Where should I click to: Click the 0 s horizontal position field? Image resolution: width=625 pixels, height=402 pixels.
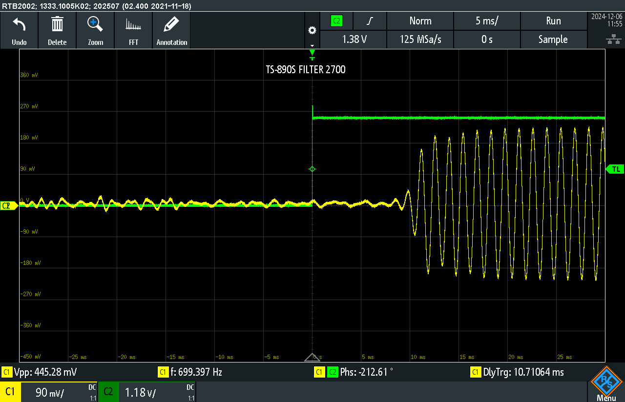[x=487, y=40]
